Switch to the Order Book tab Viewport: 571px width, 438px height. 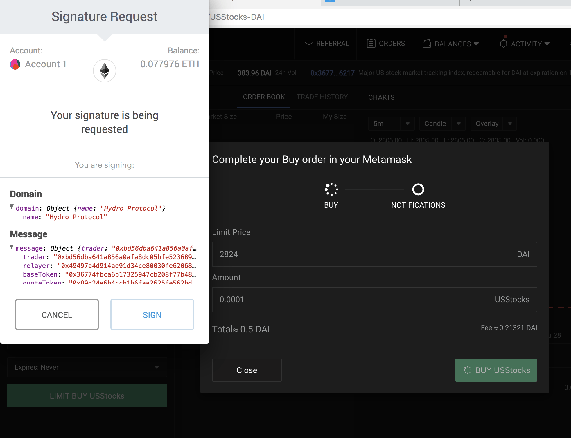pos(264,97)
